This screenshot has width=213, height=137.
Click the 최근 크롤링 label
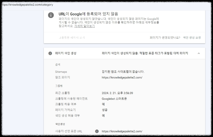click(x=62, y=93)
